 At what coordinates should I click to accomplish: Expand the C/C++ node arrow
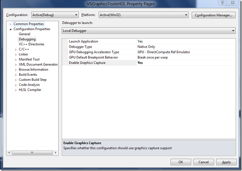click(x=16, y=50)
